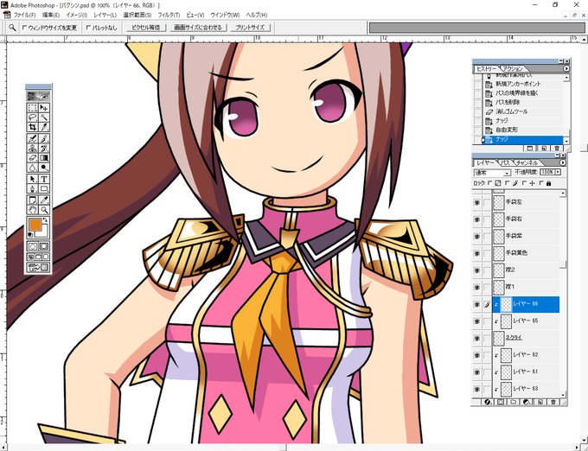The width and height of the screenshot is (588, 451).
Task: Enable パレットなし checkbox
Action: pyautogui.click(x=89, y=28)
